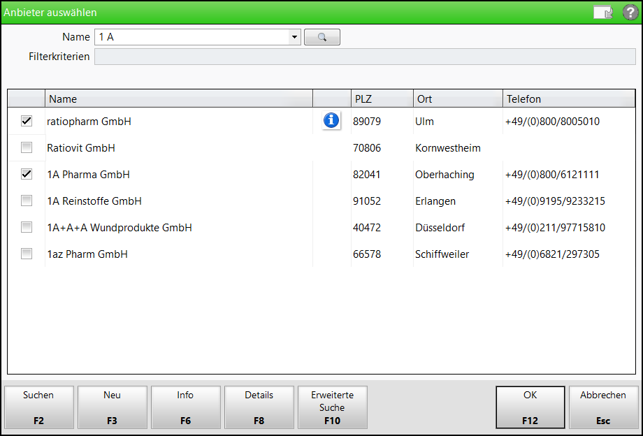
Task: Confirm with the OK F12 button
Action: [x=530, y=407]
